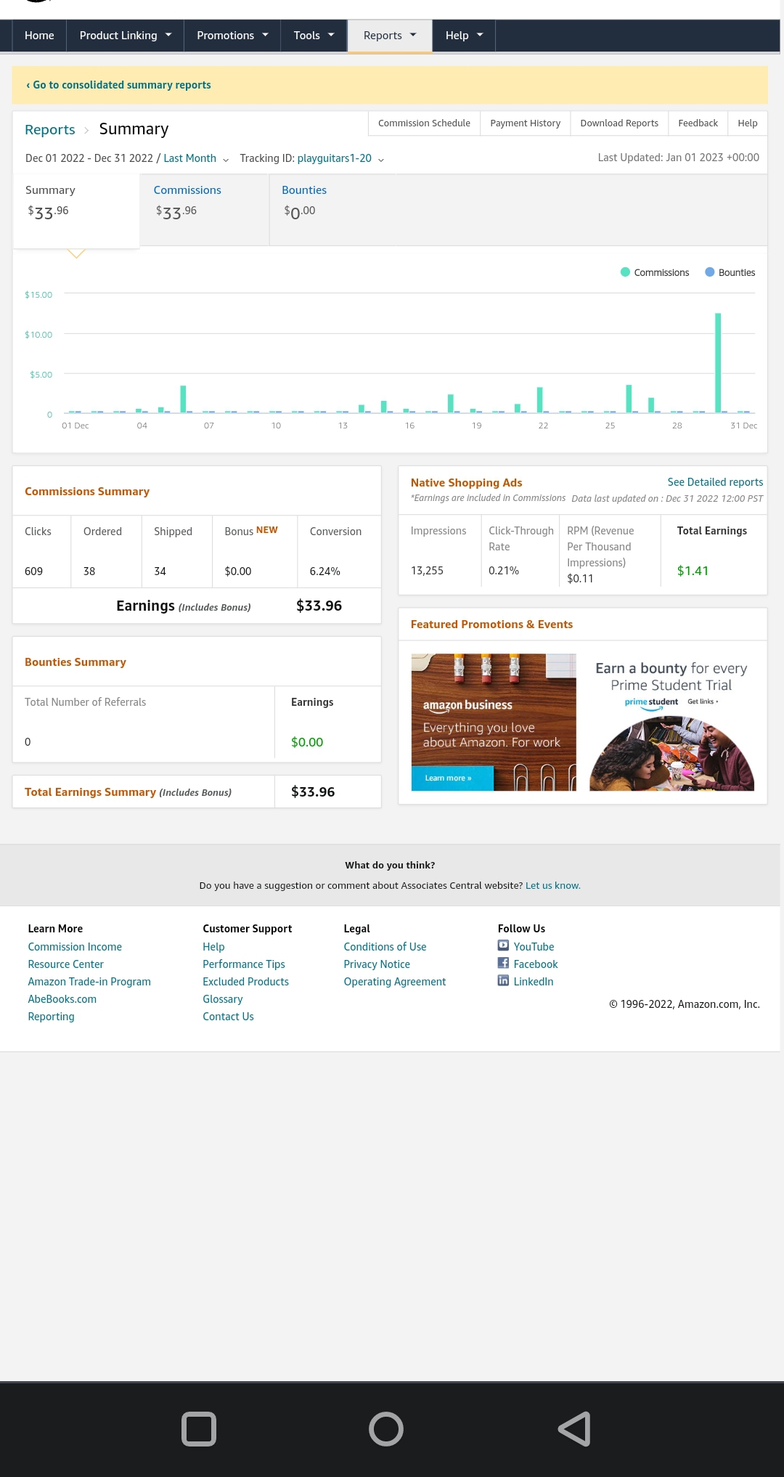
Task: Open Help next to Feedback
Action: point(748,123)
